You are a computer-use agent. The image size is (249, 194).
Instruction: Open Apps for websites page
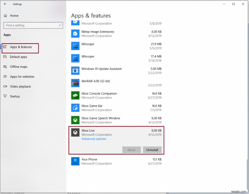click(x=22, y=76)
